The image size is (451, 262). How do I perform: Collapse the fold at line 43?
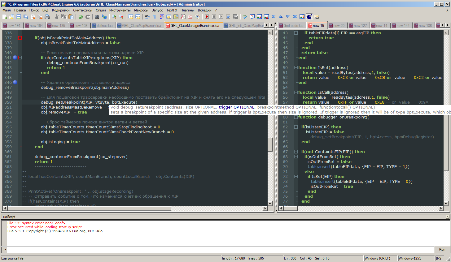(x=296, y=33)
